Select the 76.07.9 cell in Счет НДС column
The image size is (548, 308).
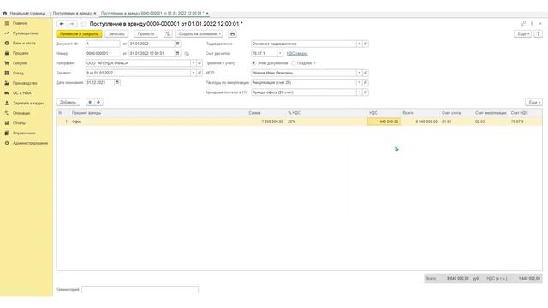[x=525, y=121]
